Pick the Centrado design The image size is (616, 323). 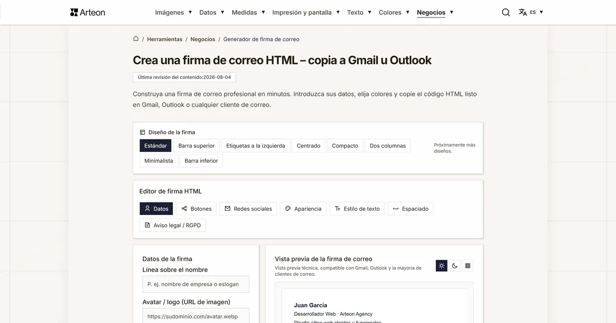[309, 146]
